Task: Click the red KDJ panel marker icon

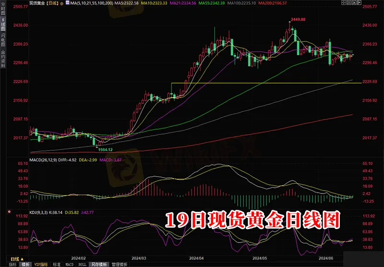Action: point(9,212)
